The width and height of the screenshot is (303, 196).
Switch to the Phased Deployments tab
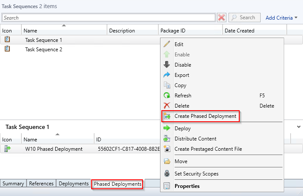point(118,184)
